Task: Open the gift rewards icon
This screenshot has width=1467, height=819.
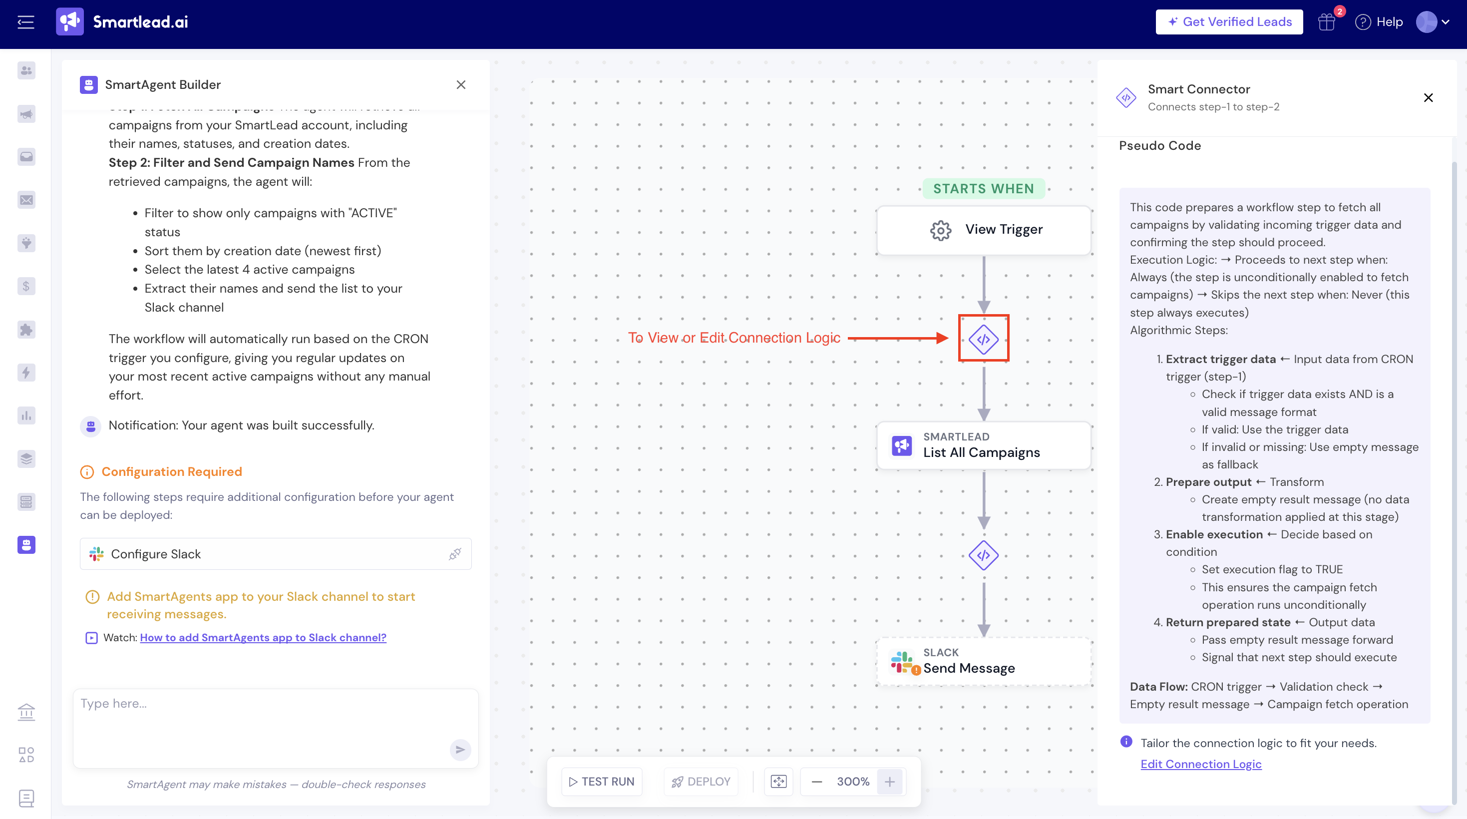Action: point(1326,22)
